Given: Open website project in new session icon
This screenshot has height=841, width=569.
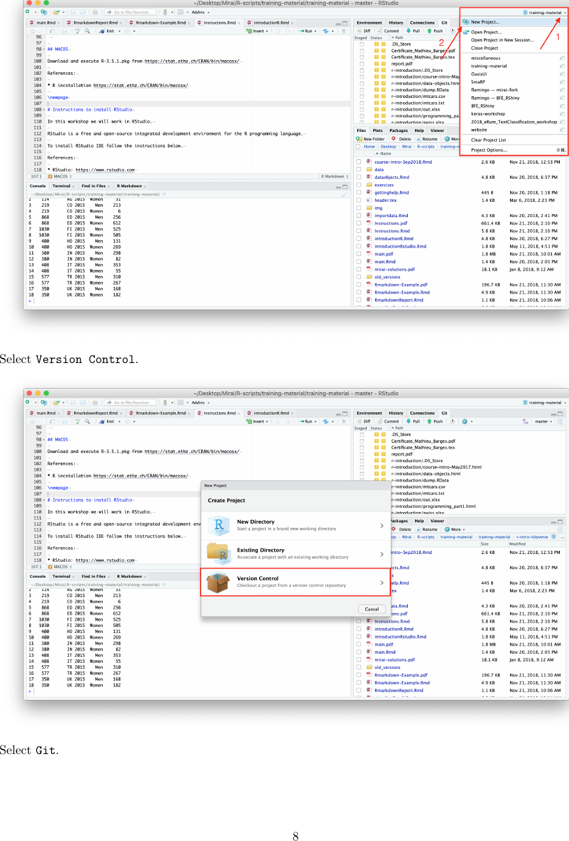Looking at the screenshot, I should pyautogui.click(x=562, y=130).
